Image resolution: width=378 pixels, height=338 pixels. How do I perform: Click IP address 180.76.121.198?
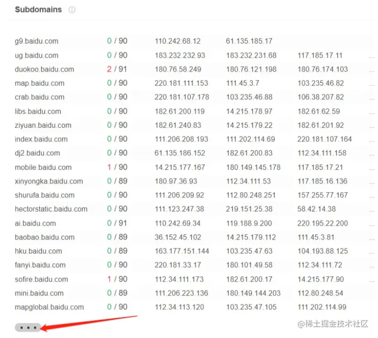251,69
